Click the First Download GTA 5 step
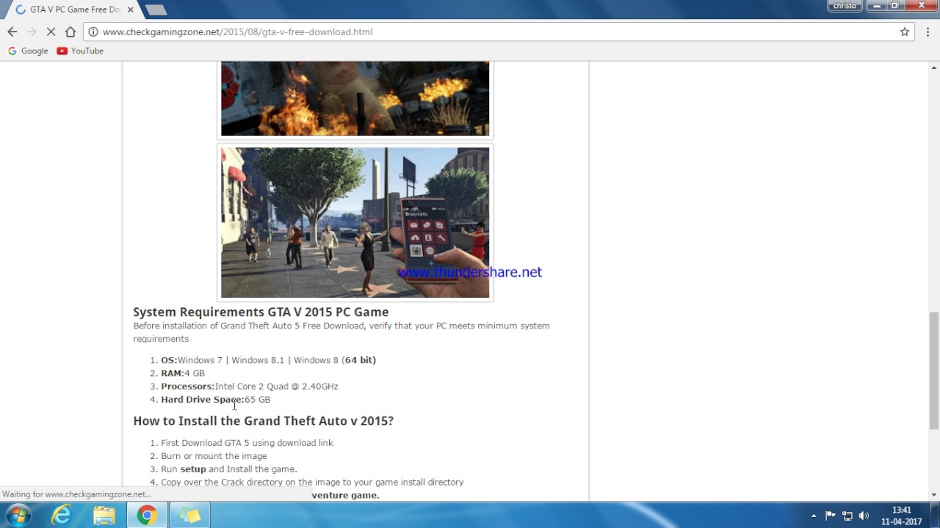The width and height of the screenshot is (940, 528). coord(247,443)
